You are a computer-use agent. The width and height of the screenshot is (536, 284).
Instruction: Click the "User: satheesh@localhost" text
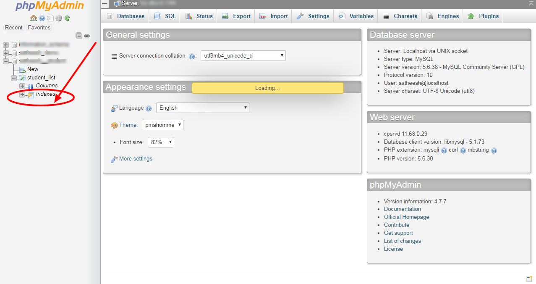click(416, 83)
